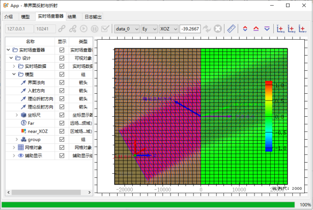Toggle the 网格对象 display checkbox

click(62, 148)
